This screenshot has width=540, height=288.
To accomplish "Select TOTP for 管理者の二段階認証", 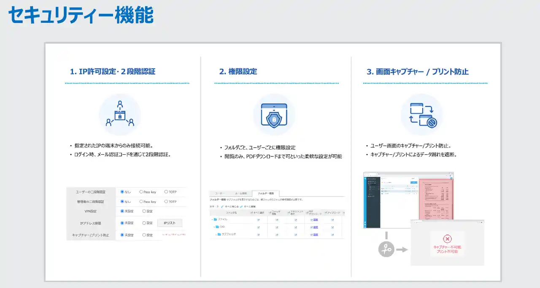I will tap(166, 202).
